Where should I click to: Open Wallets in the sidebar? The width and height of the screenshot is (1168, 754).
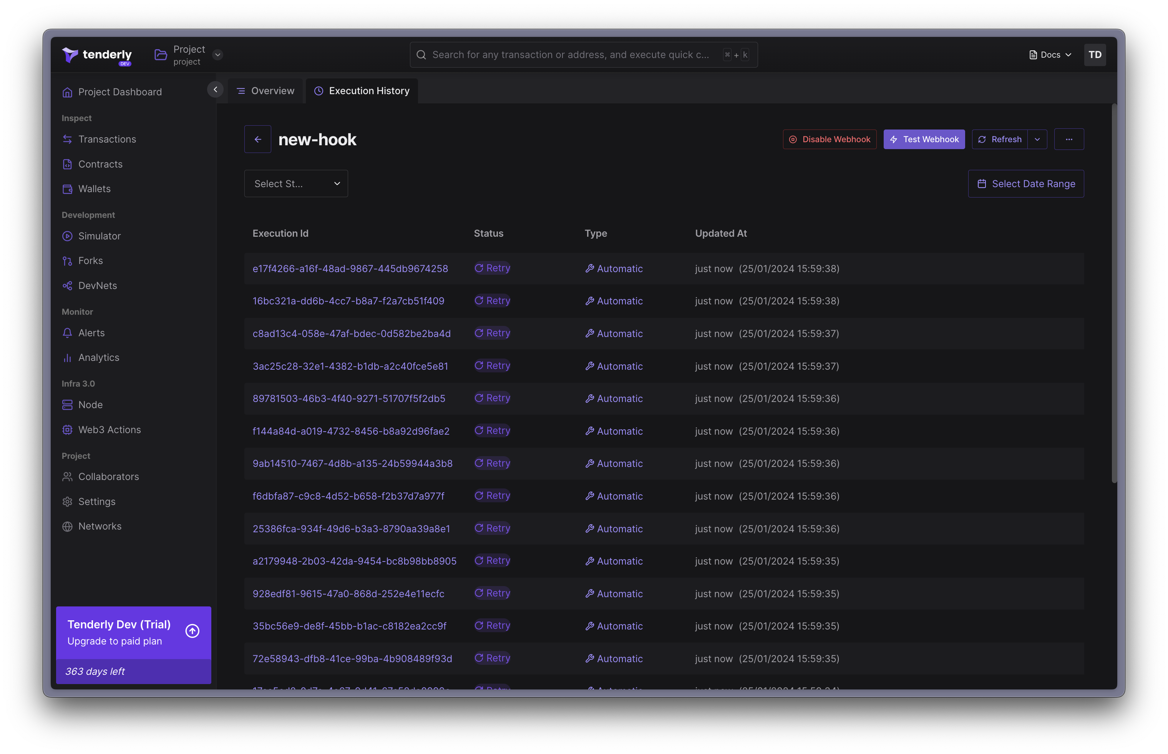[86, 189]
